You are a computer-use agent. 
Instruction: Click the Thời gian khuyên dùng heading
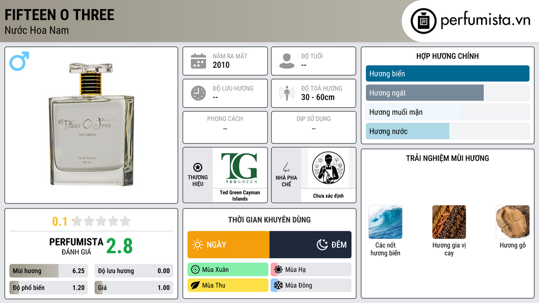pyautogui.click(x=269, y=220)
